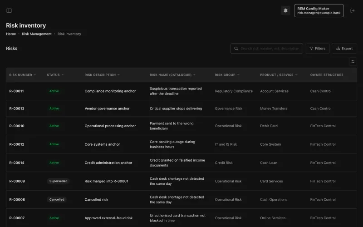Click Online Services product cell
This screenshot has width=363, height=227.
(273, 218)
